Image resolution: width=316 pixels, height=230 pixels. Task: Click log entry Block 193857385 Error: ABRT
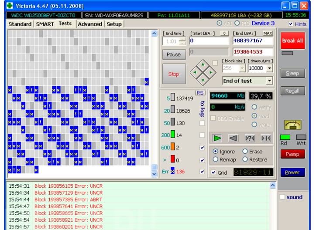pyautogui.click(x=69, y=200)
